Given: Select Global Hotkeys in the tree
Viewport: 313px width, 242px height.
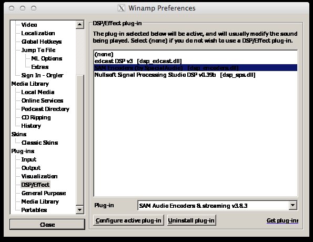Looking at the screenshot, I should click(42, 42).
